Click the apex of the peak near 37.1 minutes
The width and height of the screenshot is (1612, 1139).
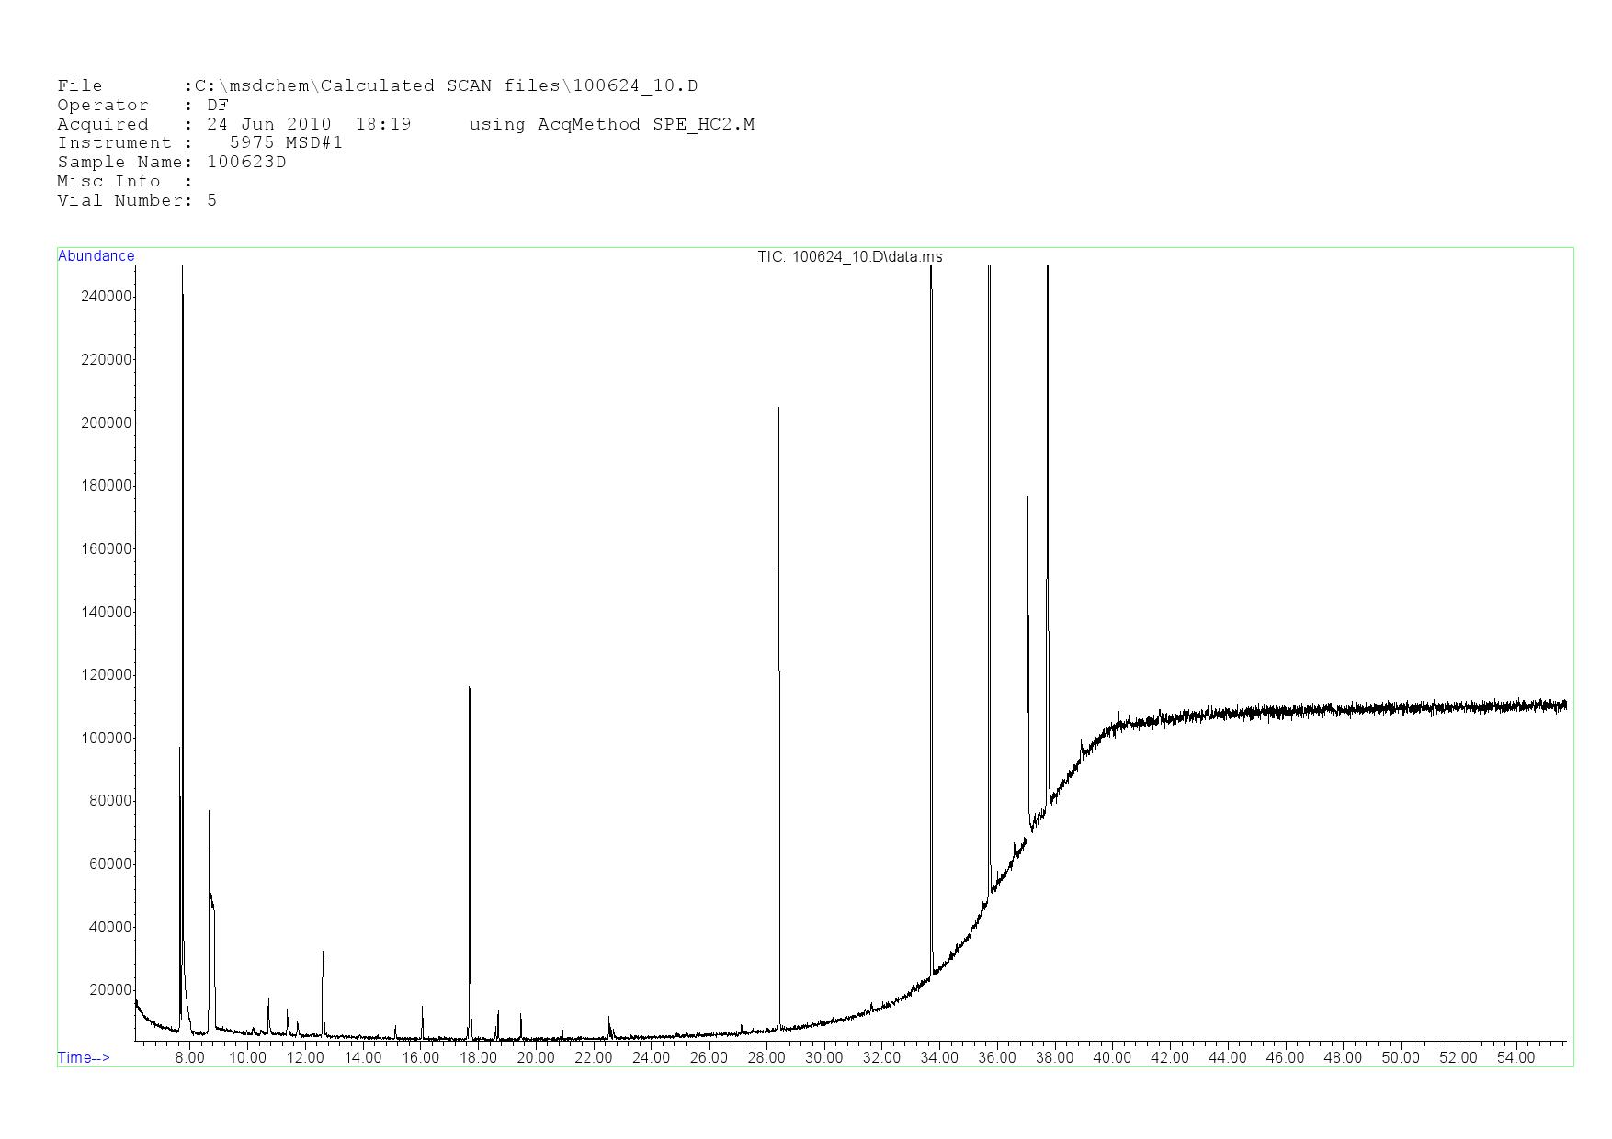click(1027, 499)
